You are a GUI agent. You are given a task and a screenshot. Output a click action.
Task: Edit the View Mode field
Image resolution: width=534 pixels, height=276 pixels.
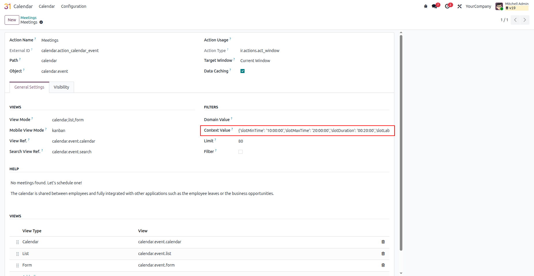[x=124, y=120]
